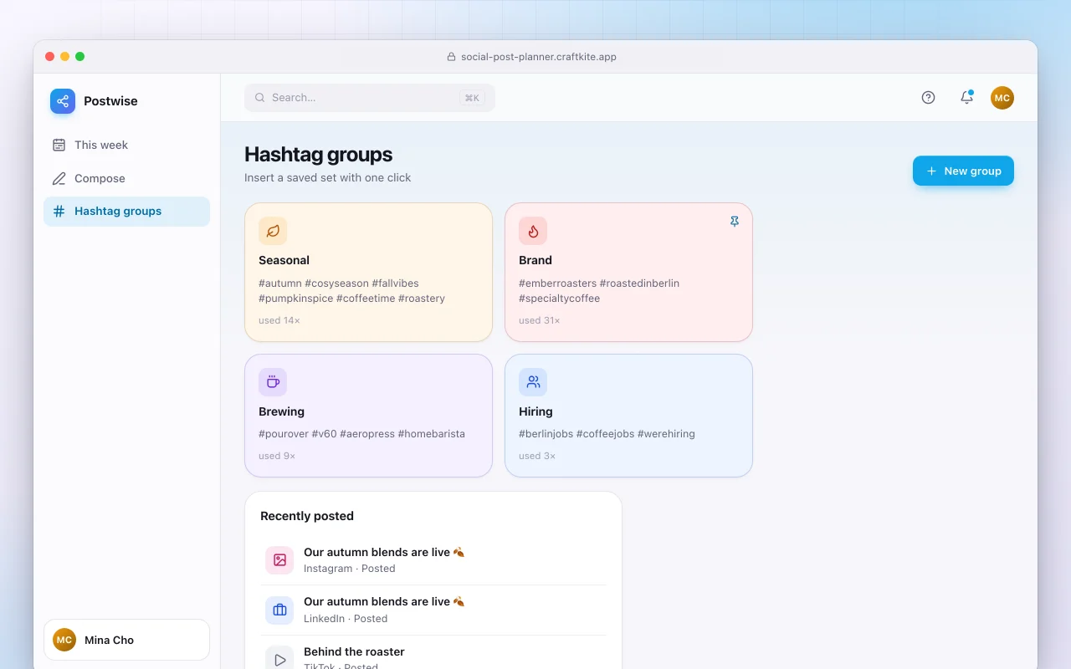Click Hiring hashtags starting with #berlinjobs

[x=607, y=434]
